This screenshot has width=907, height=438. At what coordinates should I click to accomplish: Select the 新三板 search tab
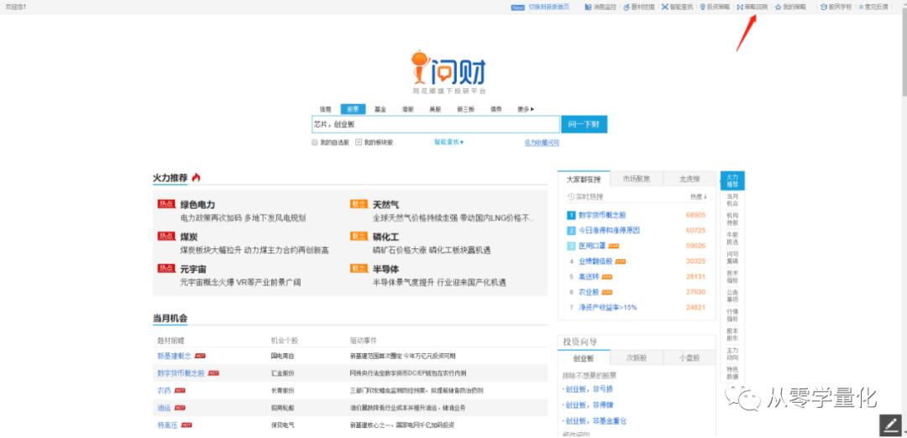pos(465,108)
